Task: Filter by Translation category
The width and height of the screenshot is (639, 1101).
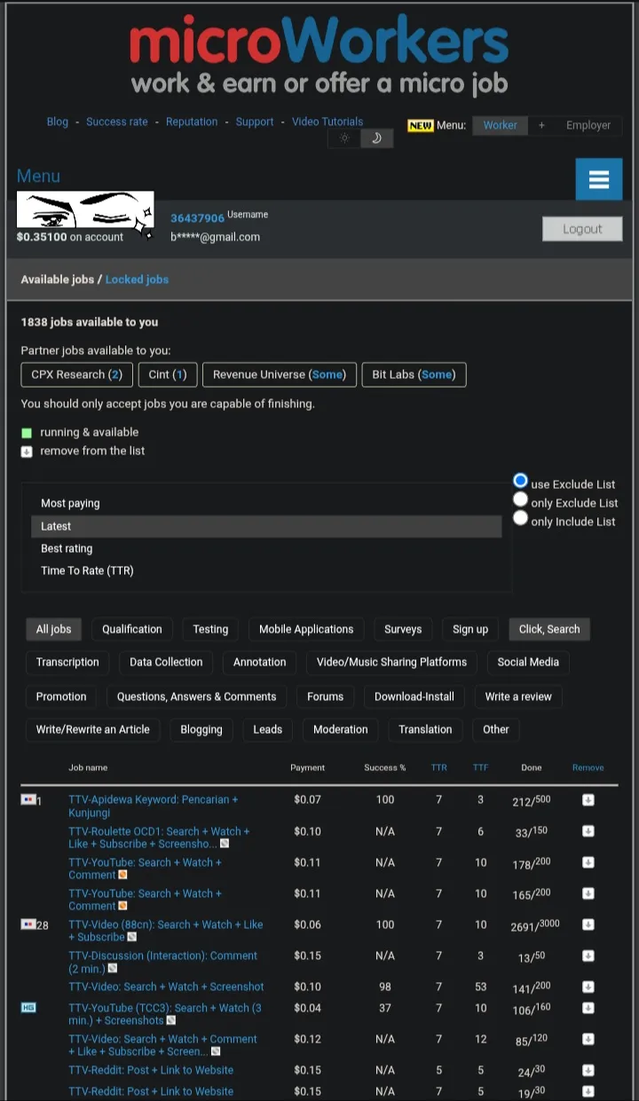Action: 425,729
